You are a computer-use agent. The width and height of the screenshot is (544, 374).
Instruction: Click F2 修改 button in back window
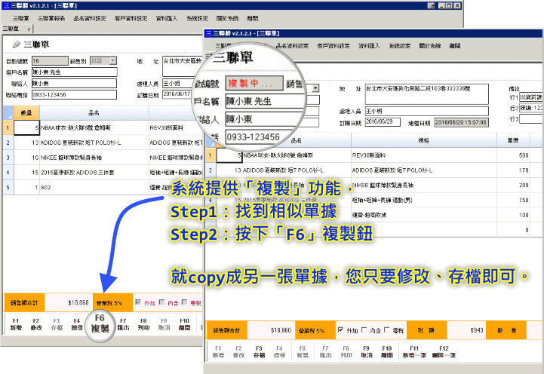coord(36,324)
